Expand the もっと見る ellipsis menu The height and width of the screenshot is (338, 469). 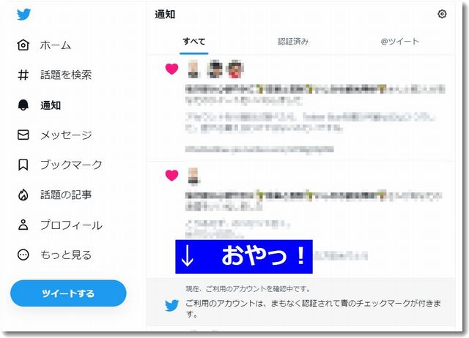23,255
